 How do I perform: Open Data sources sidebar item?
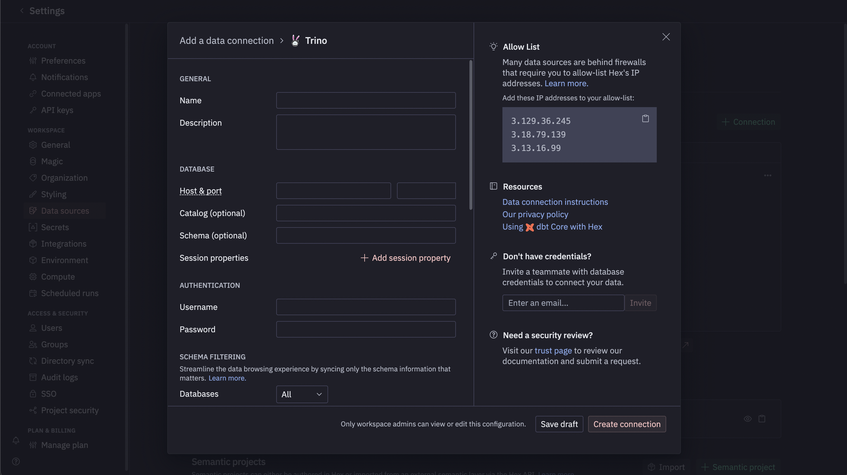pos(65,211)
